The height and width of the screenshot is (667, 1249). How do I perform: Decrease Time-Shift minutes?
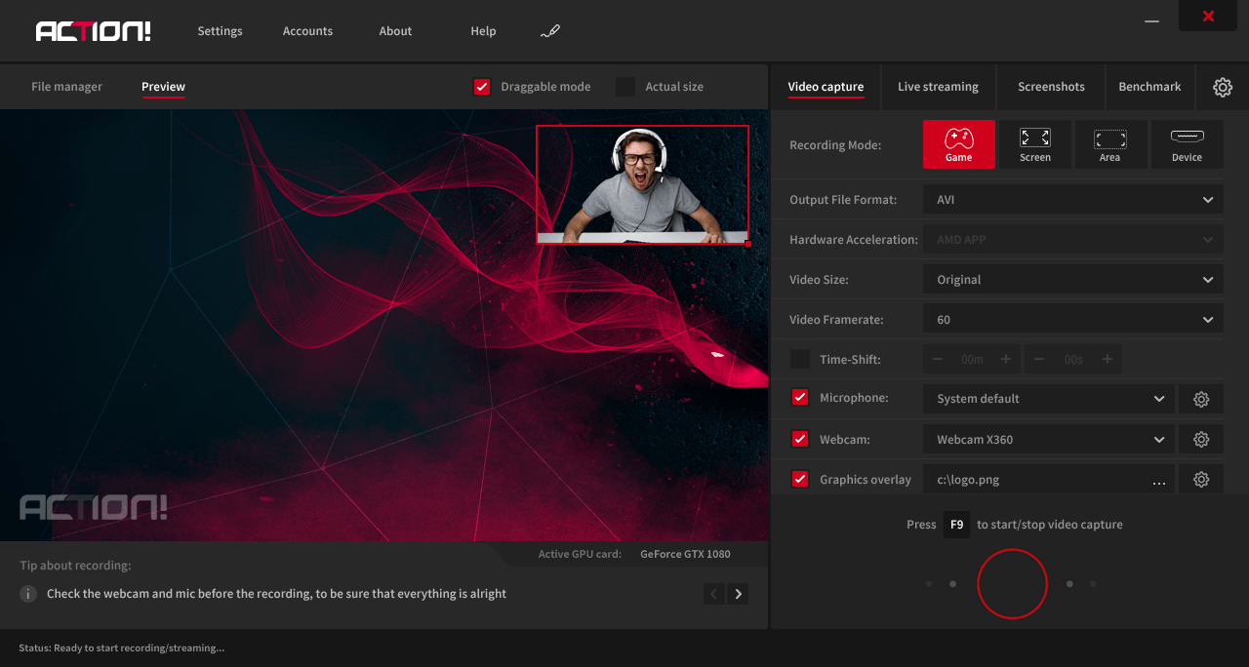point(938,359)
